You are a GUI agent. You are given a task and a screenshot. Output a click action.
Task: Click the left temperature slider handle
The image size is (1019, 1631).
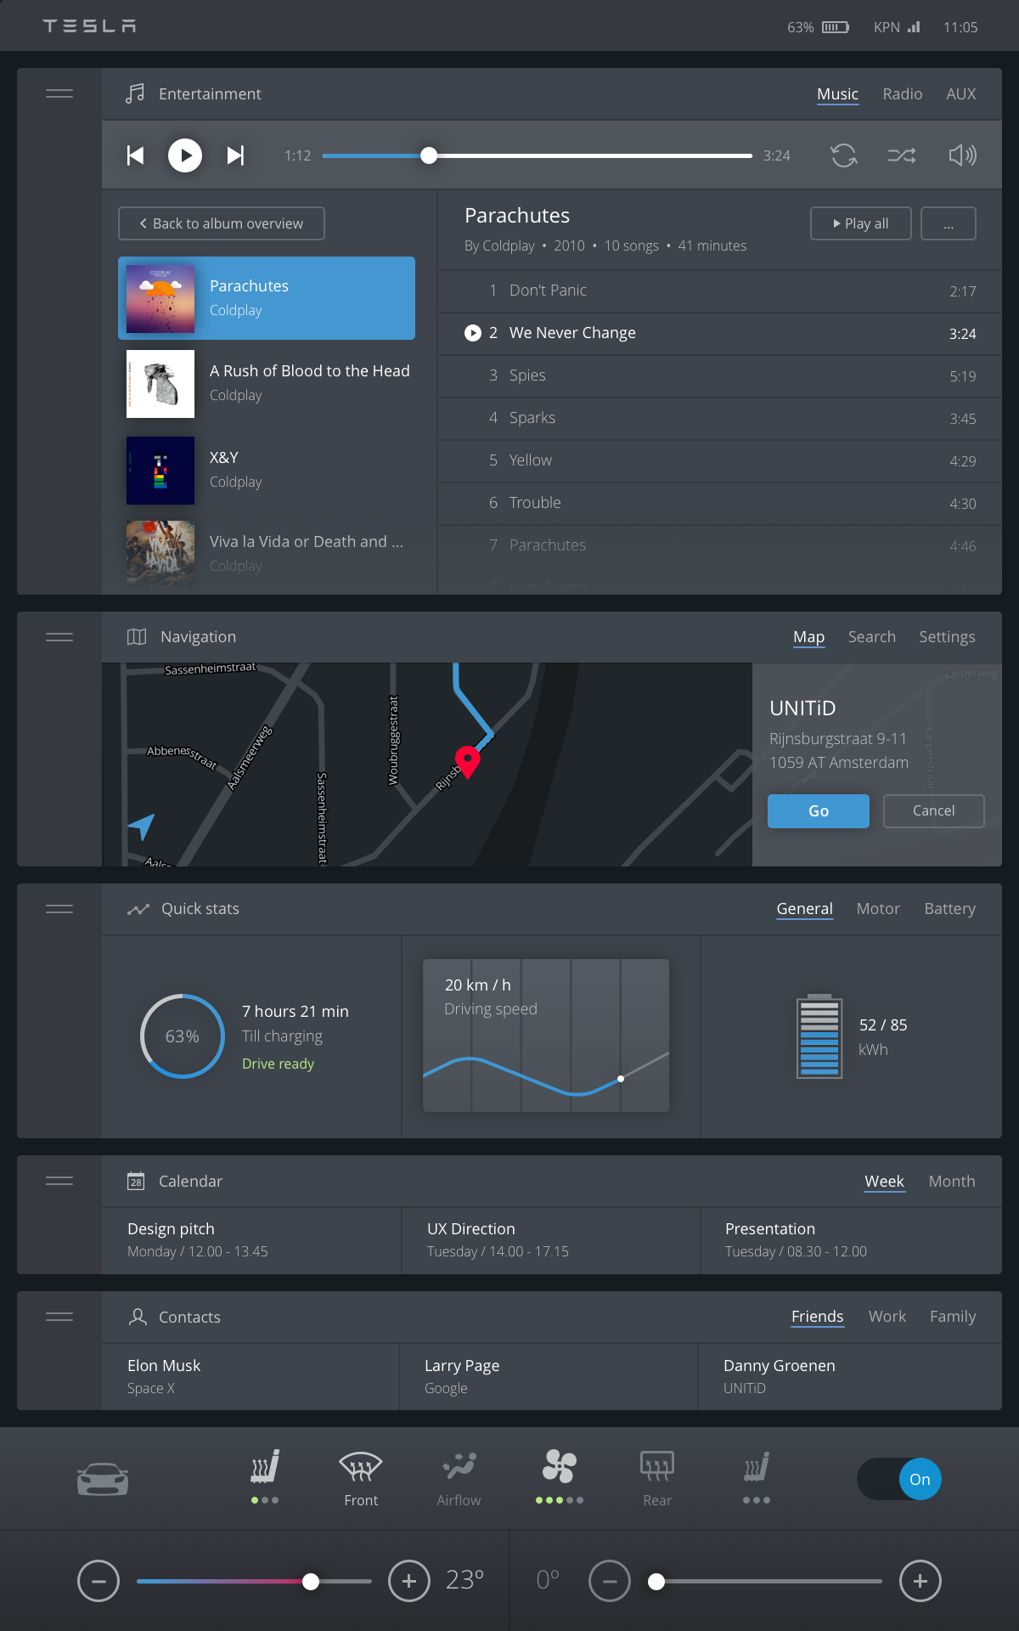[311, 1581]
